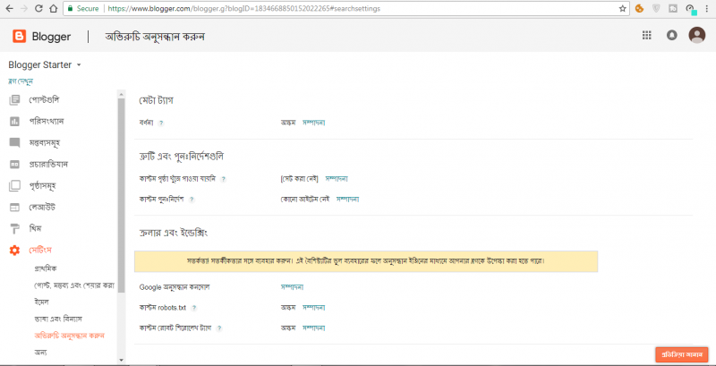Click the browser forward arrow
716x366 pixels.
tap(24, 8)
